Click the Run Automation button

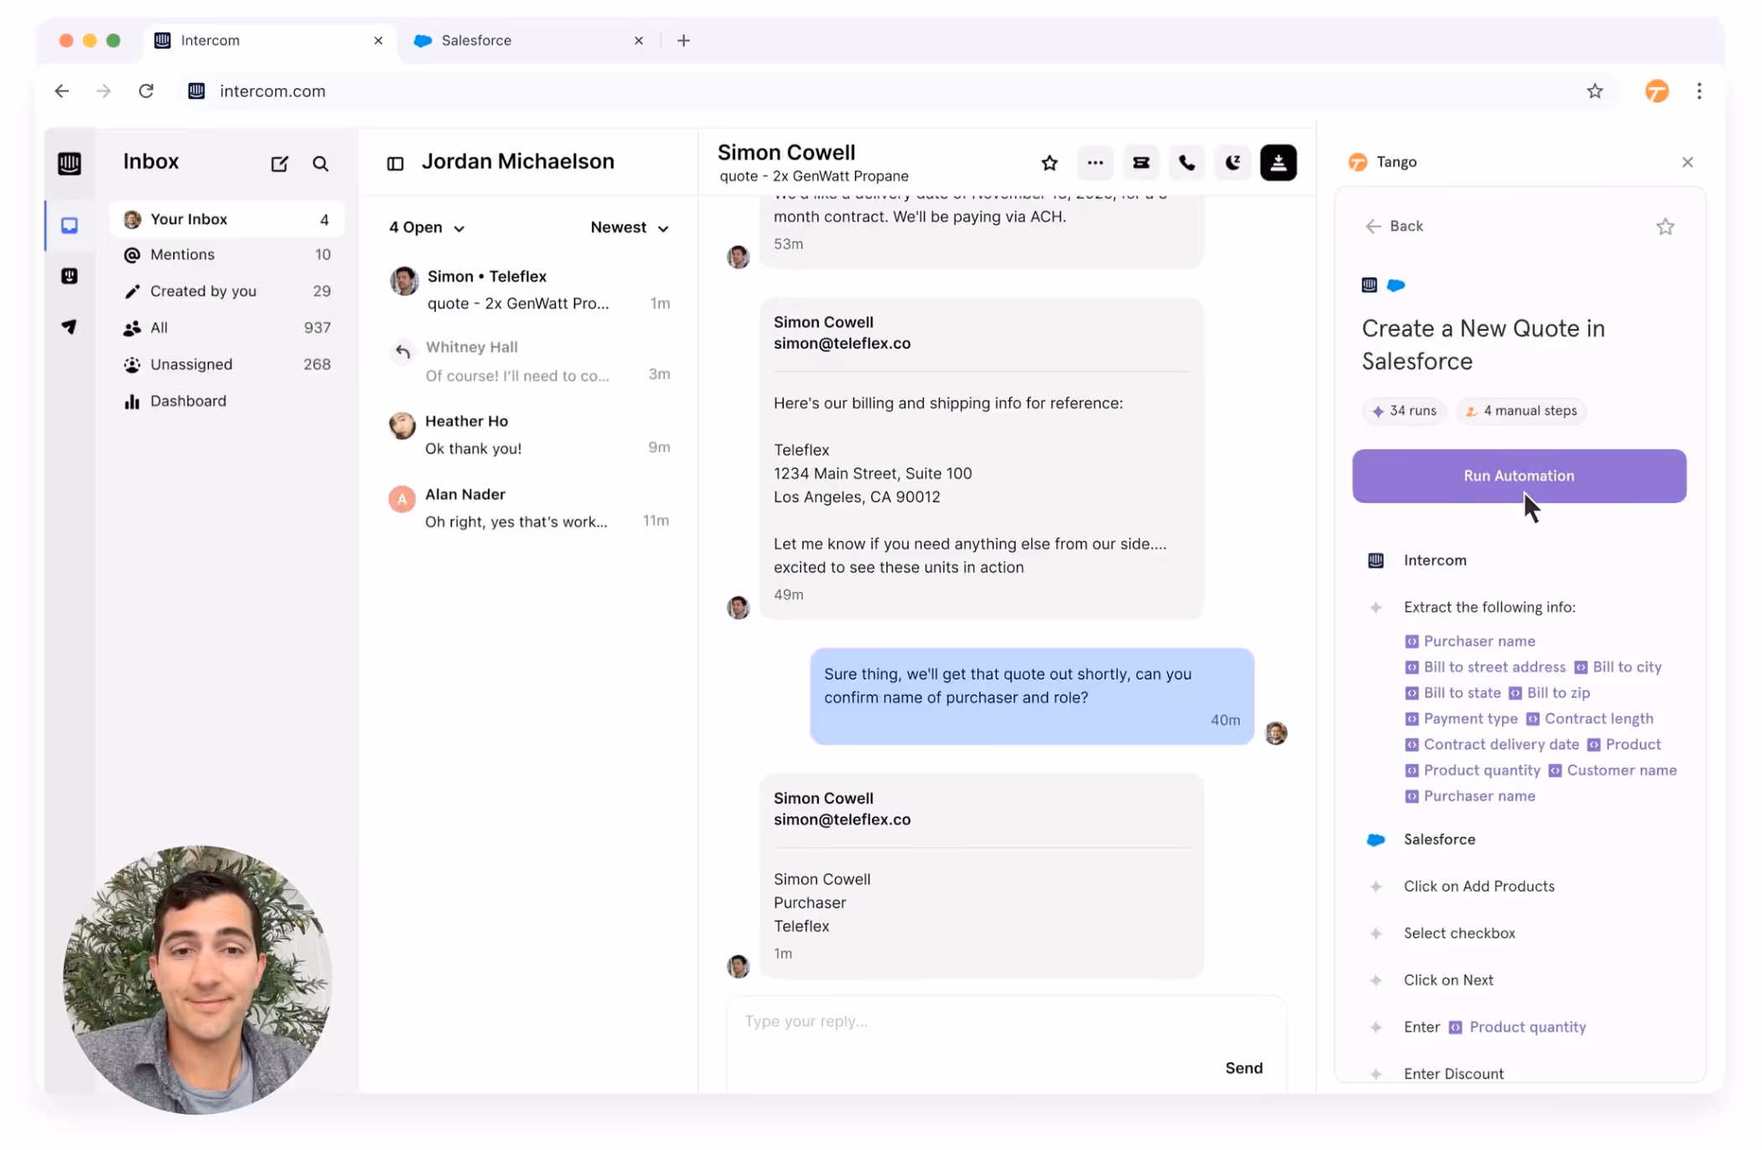click(1519, 475)
